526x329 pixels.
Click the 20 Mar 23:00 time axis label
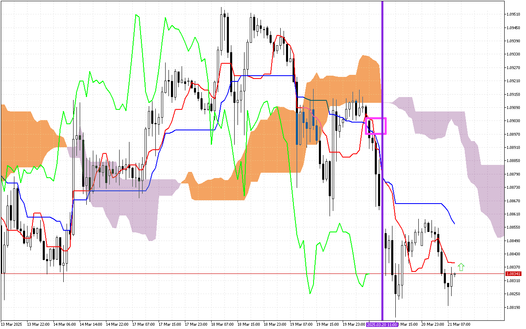click(432, 324)
